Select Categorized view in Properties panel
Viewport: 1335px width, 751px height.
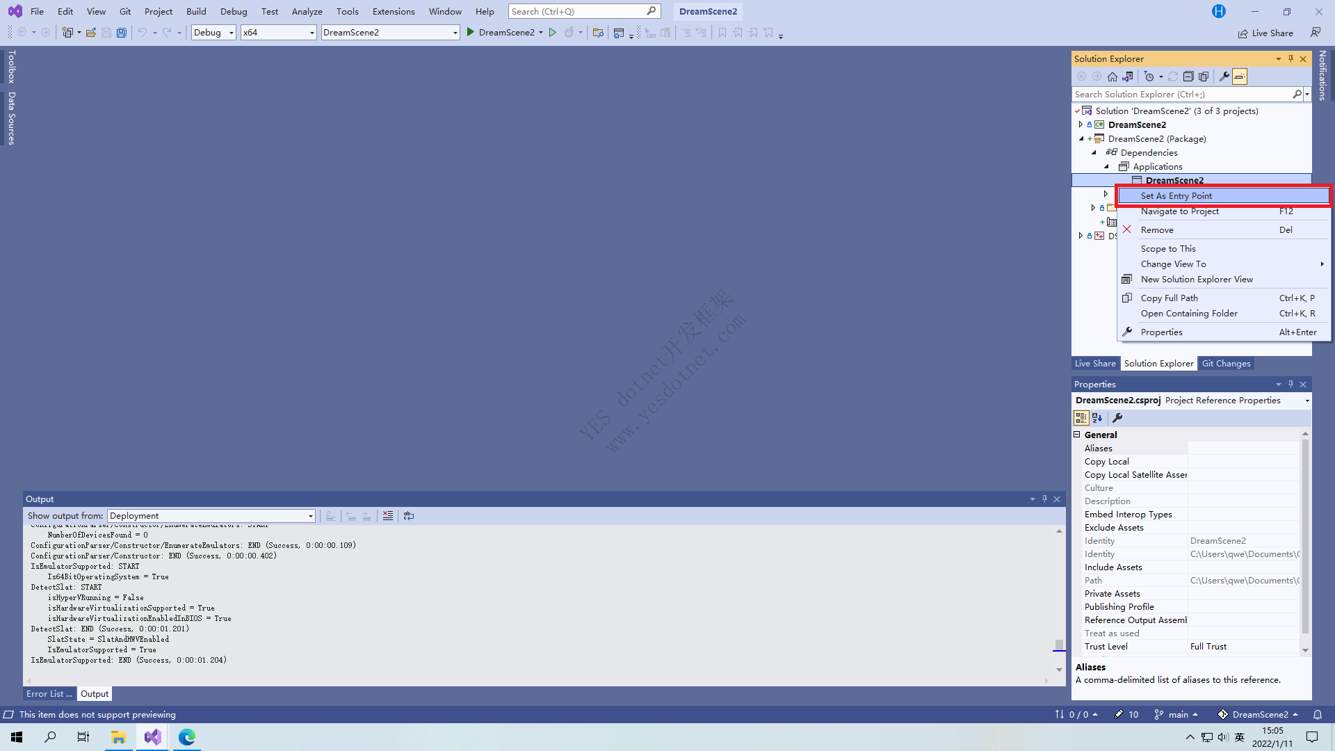pyautogui.click(x=1081, y=418)
